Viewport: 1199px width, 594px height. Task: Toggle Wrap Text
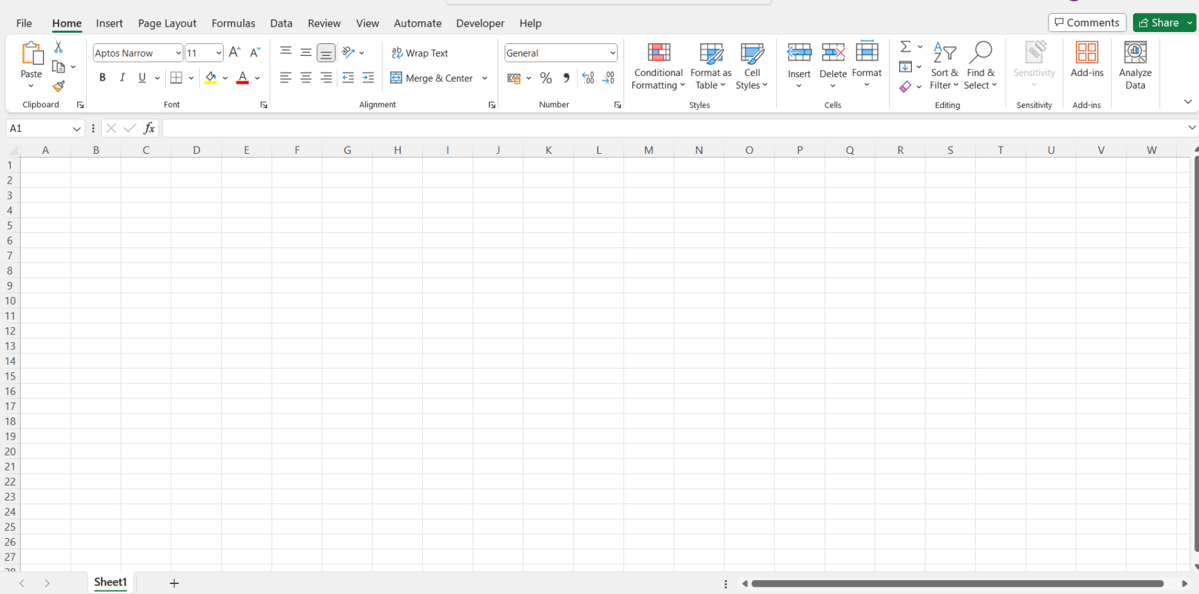[x=420, y=53]
